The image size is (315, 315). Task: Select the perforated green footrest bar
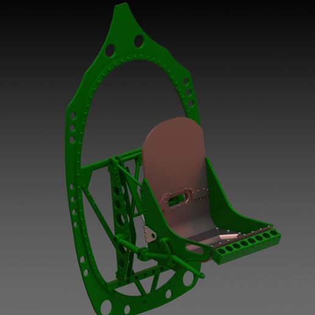coord(247,246)
